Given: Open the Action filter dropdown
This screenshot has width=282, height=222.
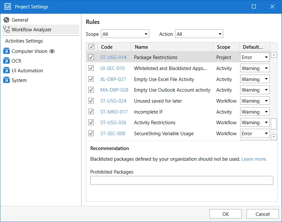Looking at the screenshot, I should 199,34.
